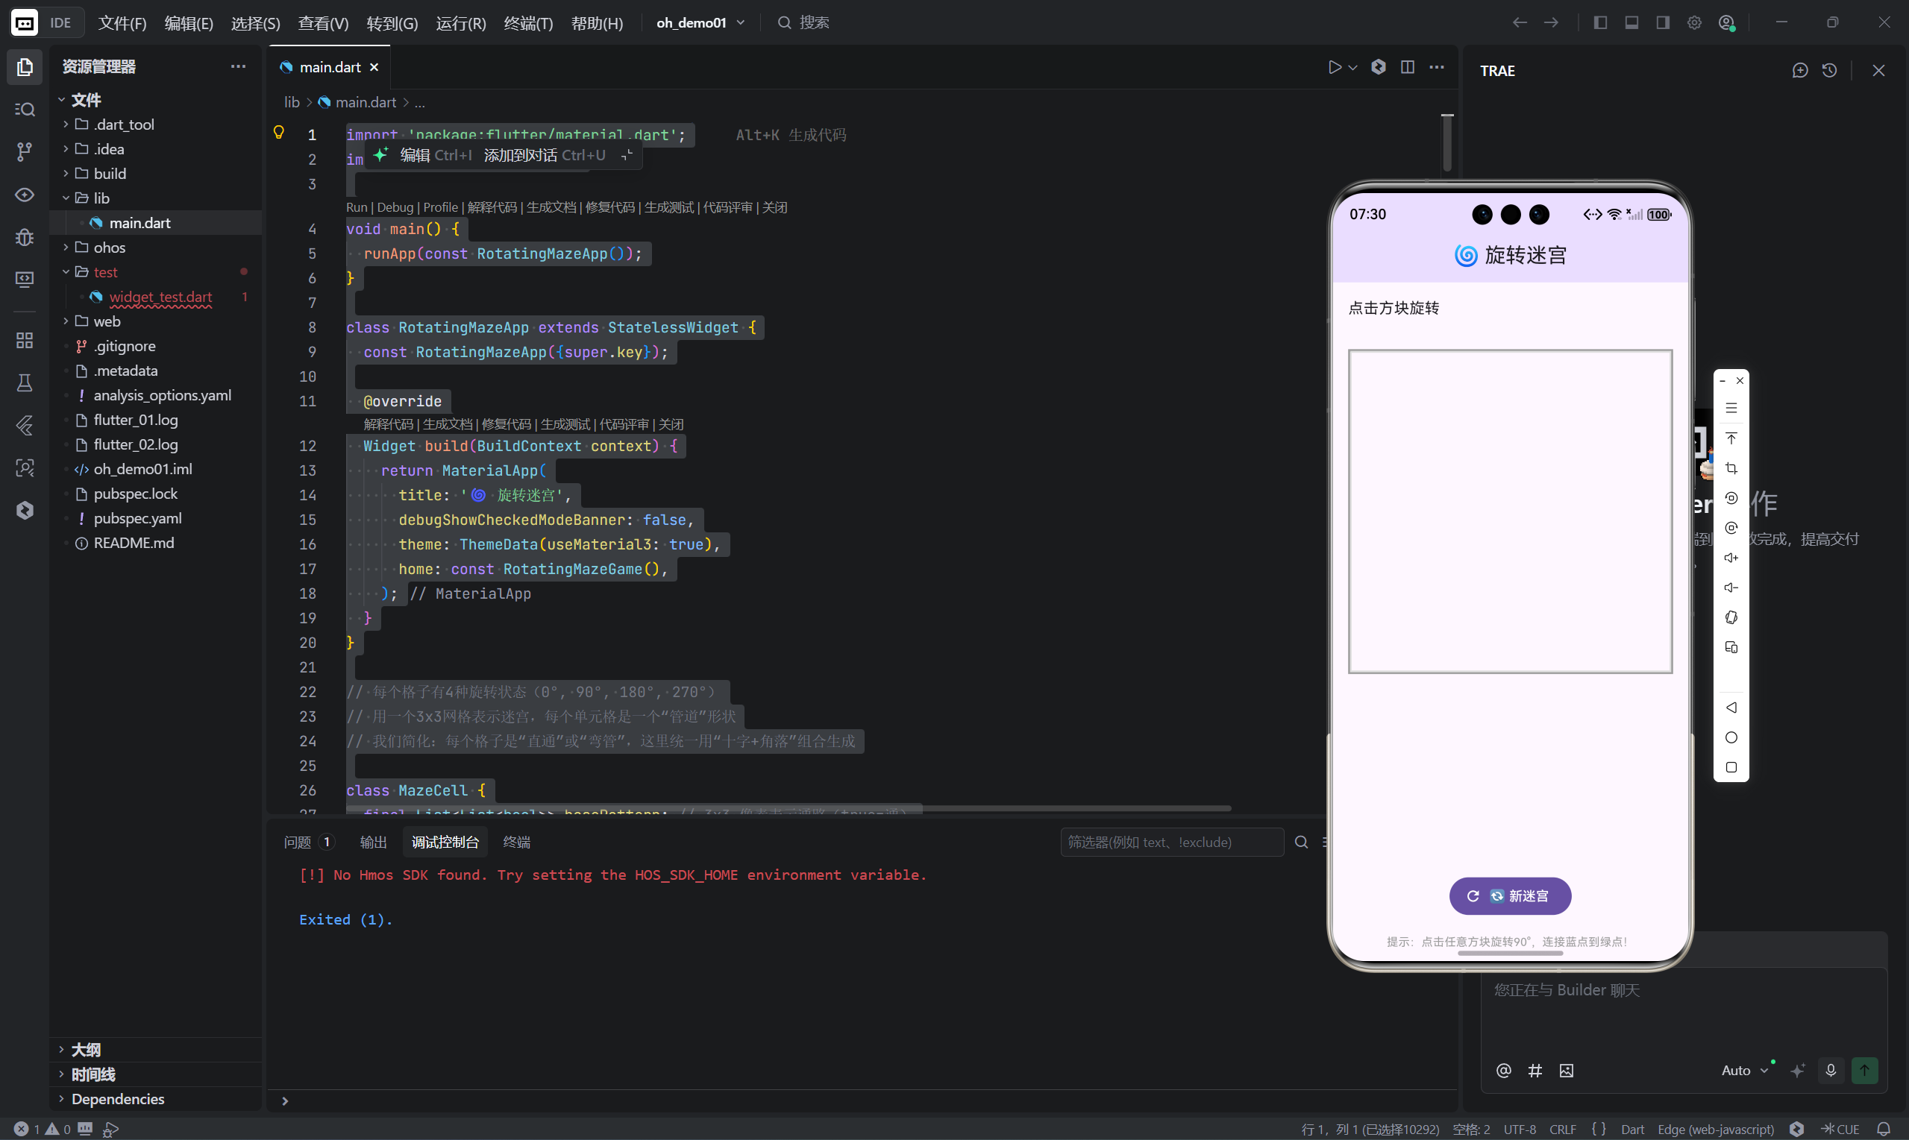
Task: Click the microphone voice input icon
Action: 1831,1070
